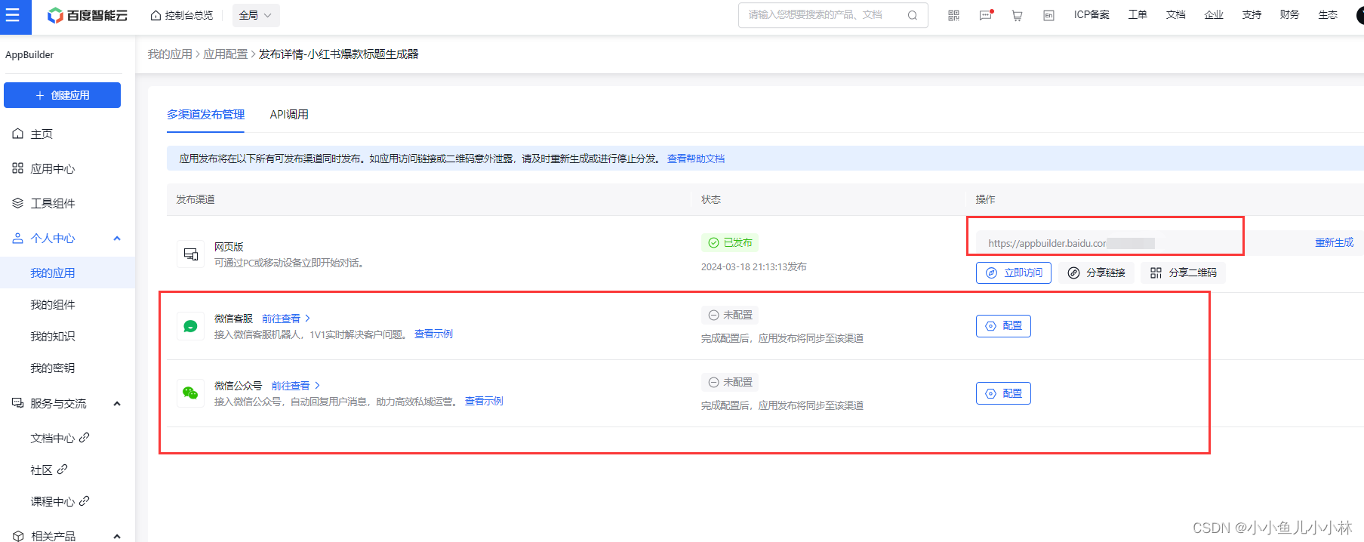Open 应用中心 in the sidebar

click(52, 168)
